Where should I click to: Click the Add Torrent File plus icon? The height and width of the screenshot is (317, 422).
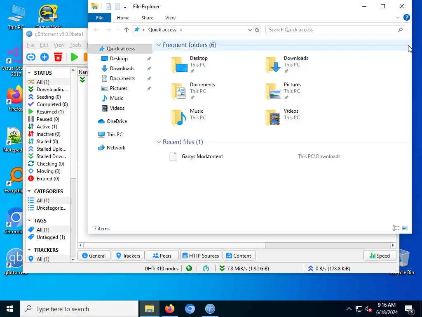tap(45, 57)
